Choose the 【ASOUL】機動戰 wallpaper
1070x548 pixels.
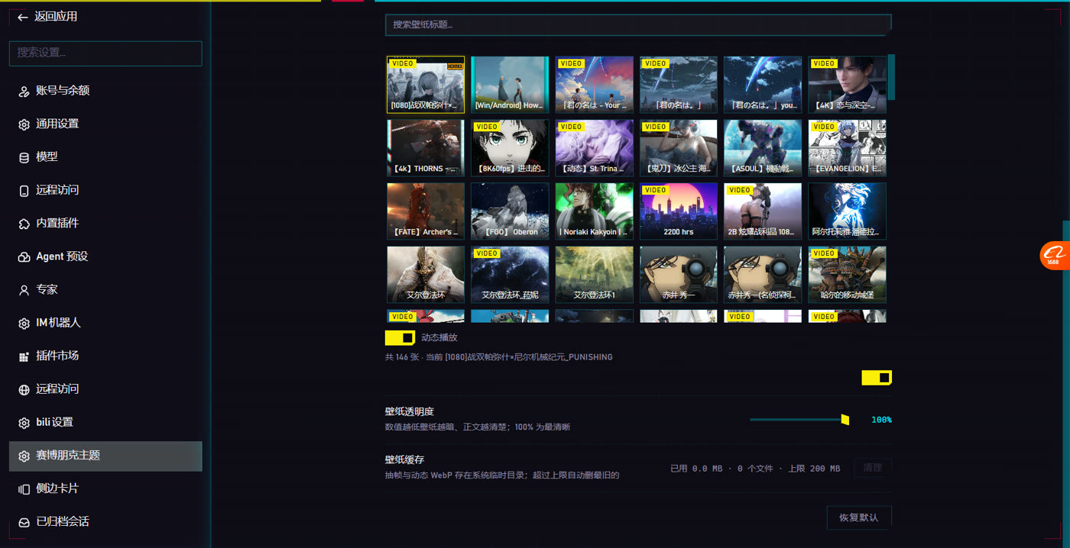click(x=763, y=148)
